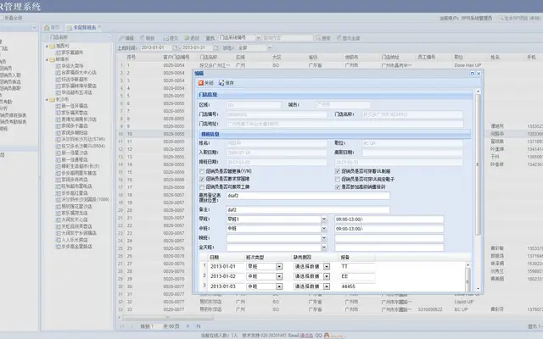Click the QQ icon in status bar
This screenshot has width=543, height=339.
326,336
